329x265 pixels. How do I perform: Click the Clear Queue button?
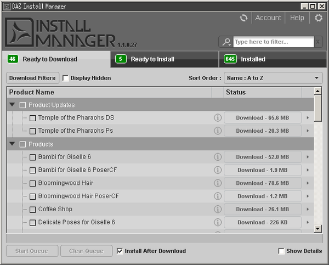[x=87, y=251]
